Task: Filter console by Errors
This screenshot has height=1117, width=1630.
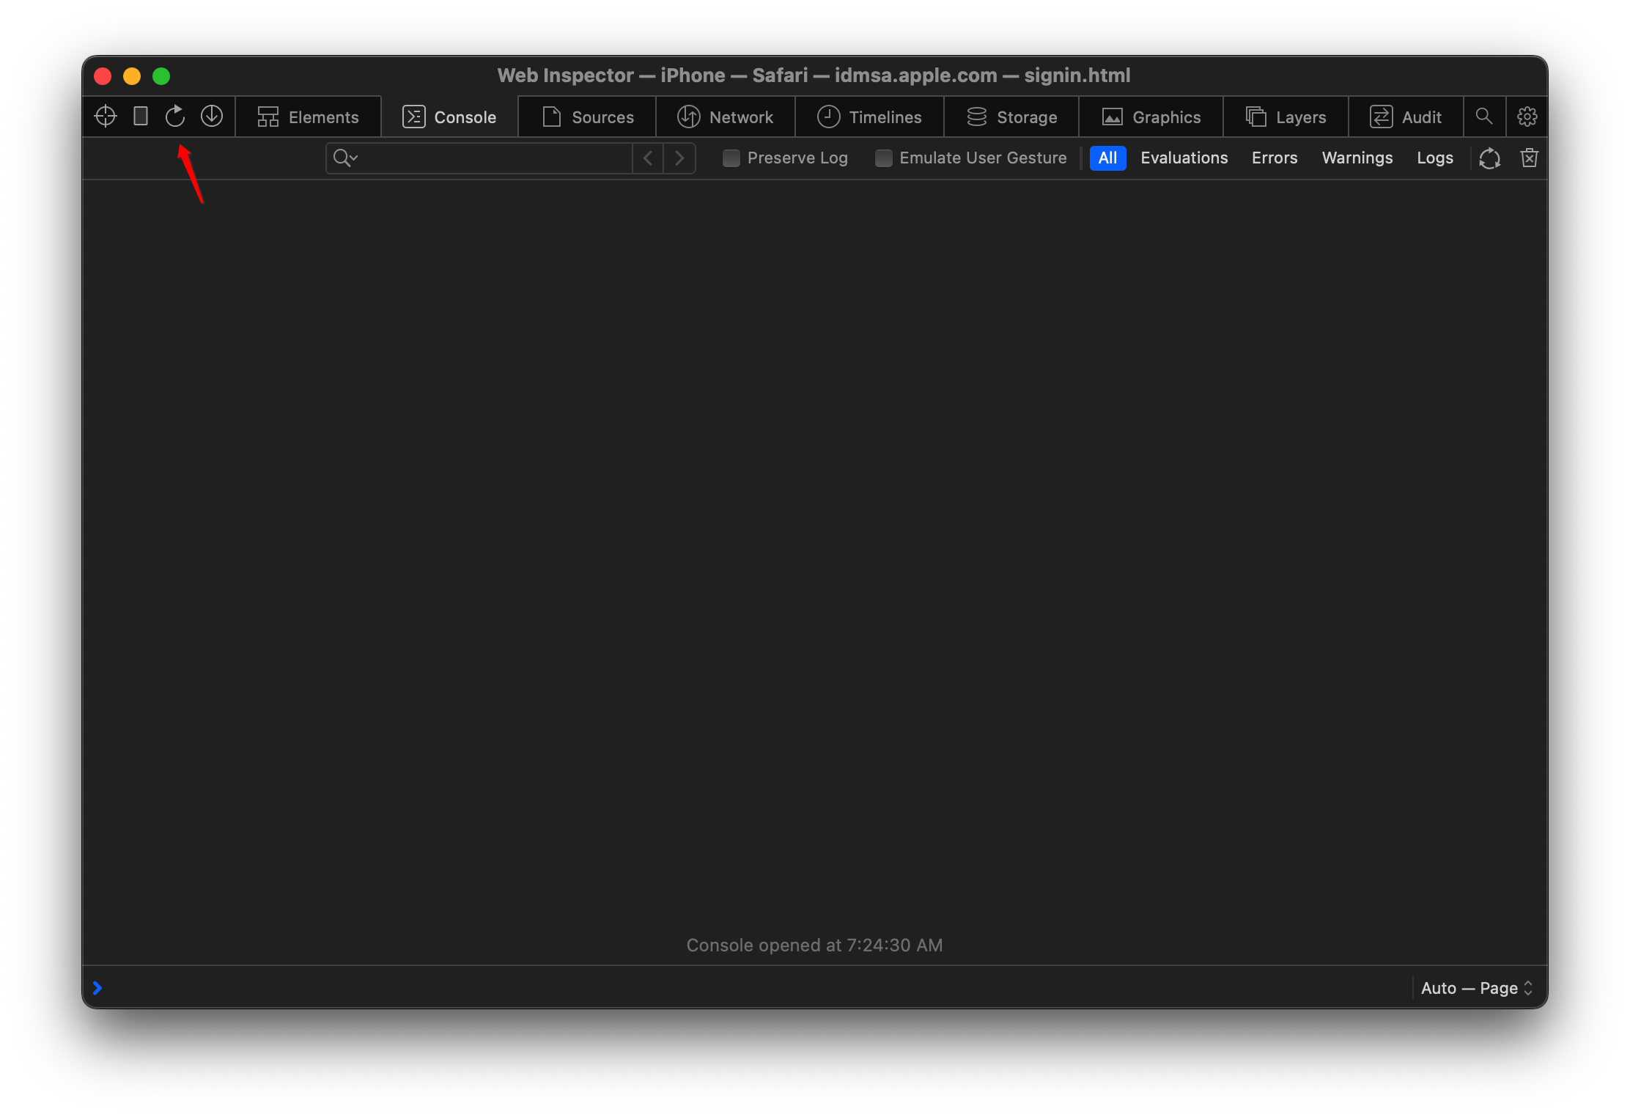Action: point(1275,158)
